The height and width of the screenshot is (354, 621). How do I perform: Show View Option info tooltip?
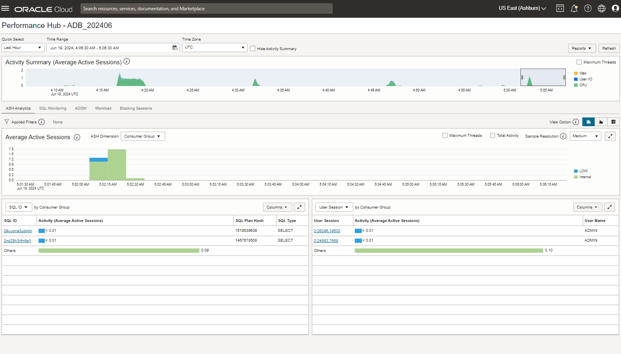[576, 122]
